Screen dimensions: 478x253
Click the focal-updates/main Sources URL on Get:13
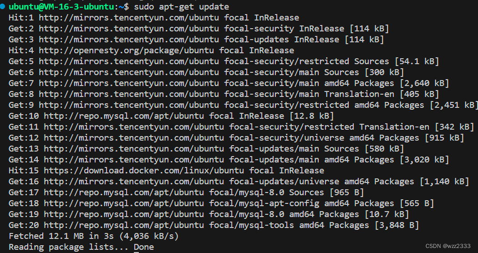[x=134, y=149]
